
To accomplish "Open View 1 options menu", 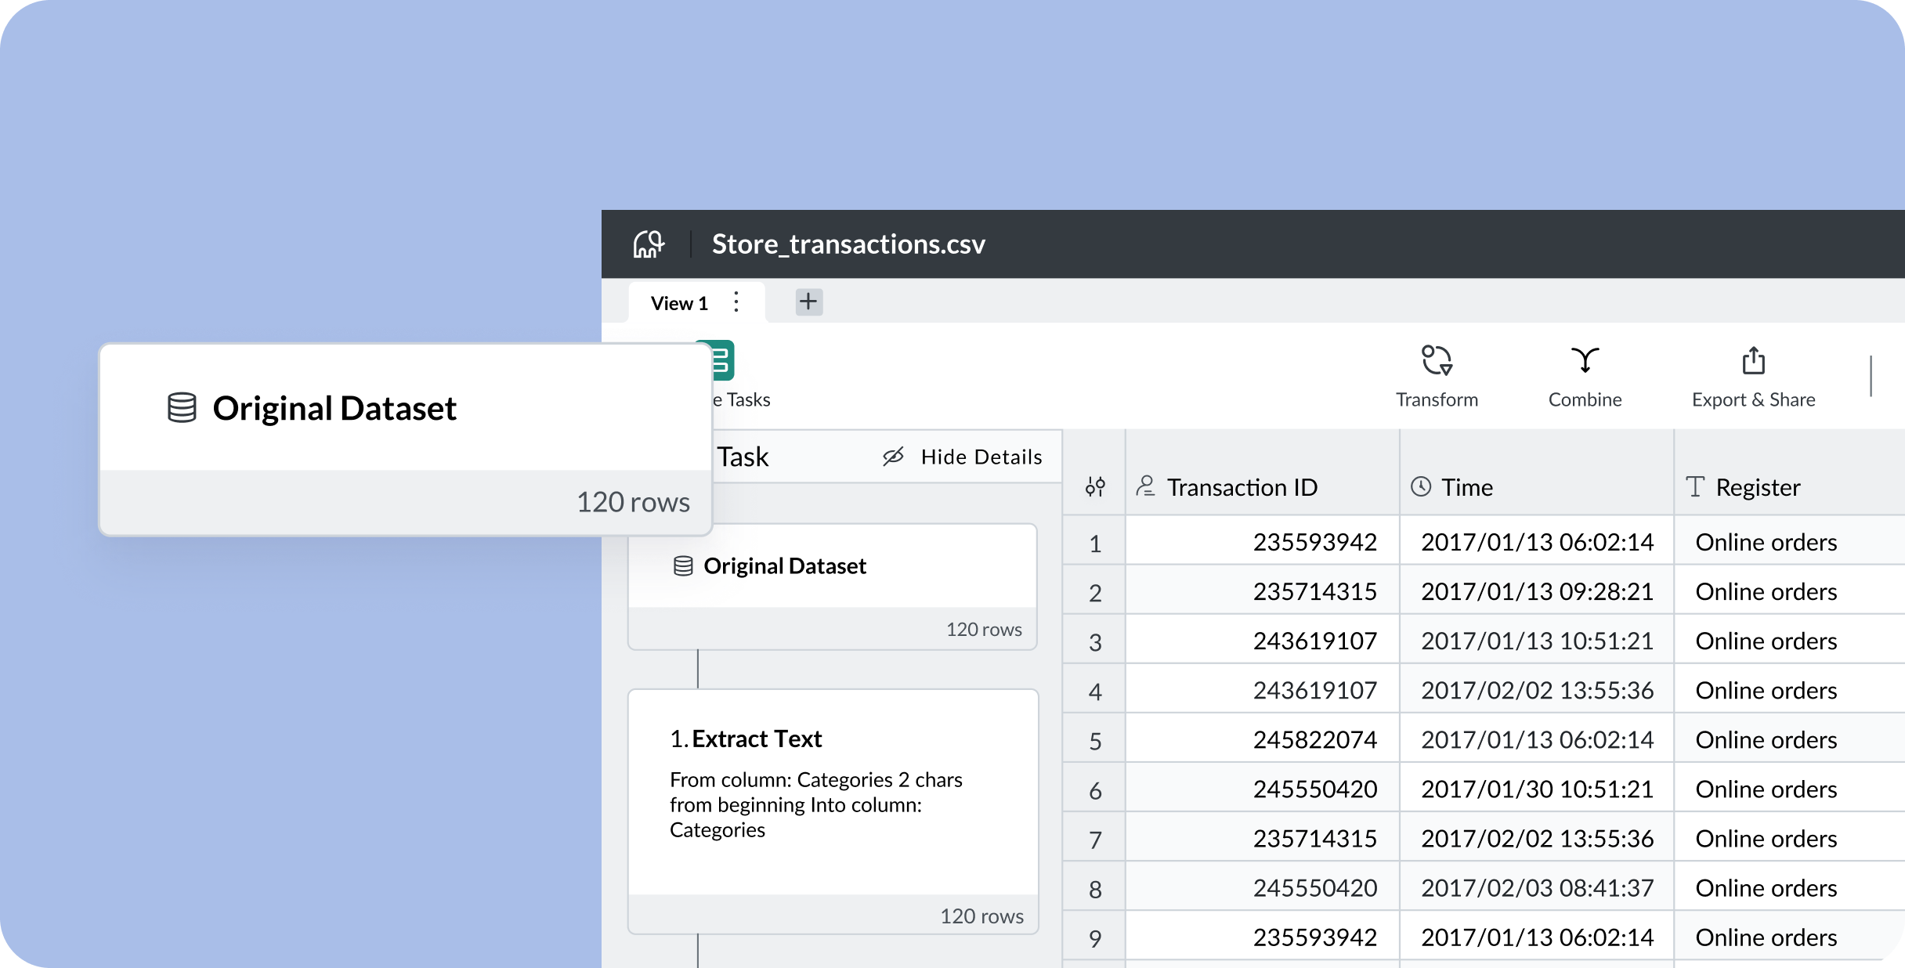I will (x=736, y=302).
